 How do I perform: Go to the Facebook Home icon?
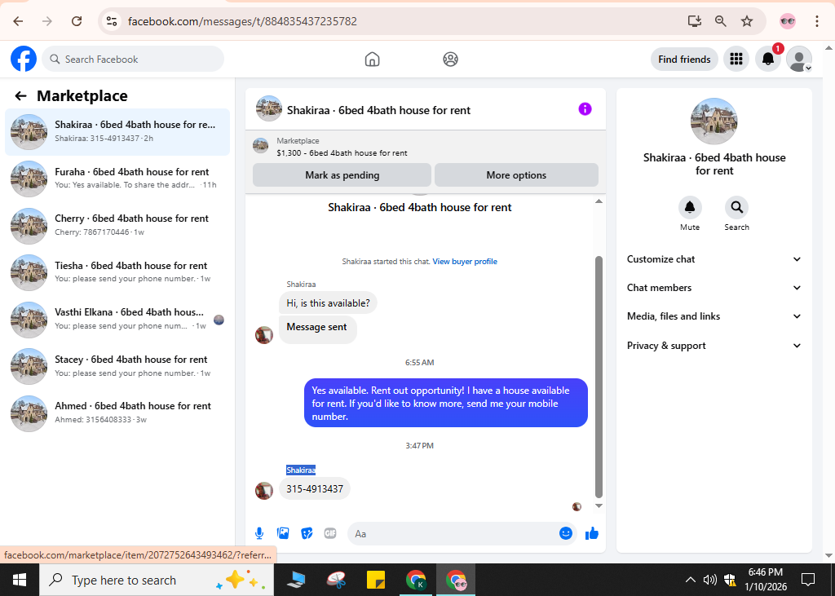click(372, 60)
